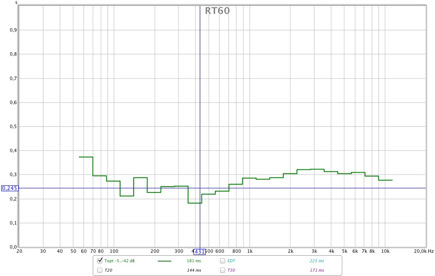Uncheck the Topt -5..-42 dB trace checkbox
The height and width of the screenshot is (276, 435).
pos(100,260)
